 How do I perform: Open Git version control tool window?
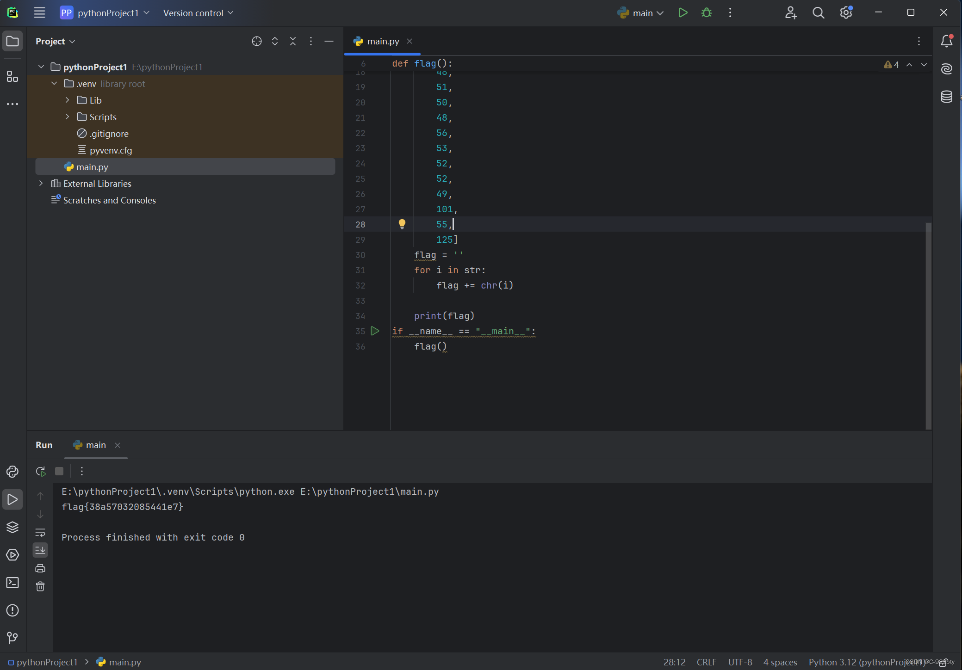[12, 638]
